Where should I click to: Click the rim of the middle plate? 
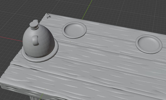click(74, 37)
